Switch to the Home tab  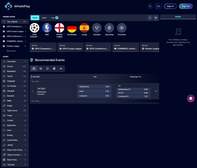(35, 18)
